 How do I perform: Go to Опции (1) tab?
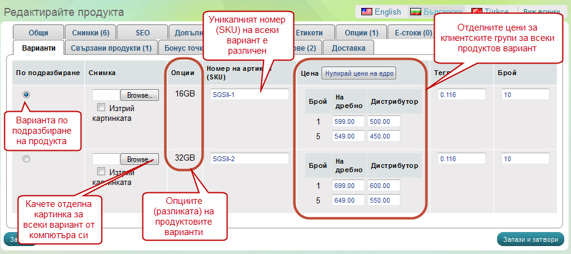point(361,33)
